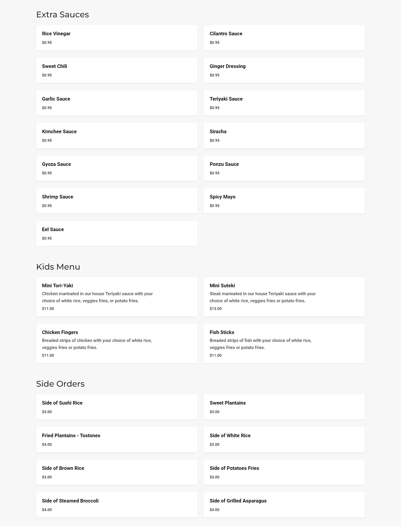401x526 pixels.
Task: Open the Mini Tori-Yaki kids meal
Action: pyautogui.click(x=117, y=297)
